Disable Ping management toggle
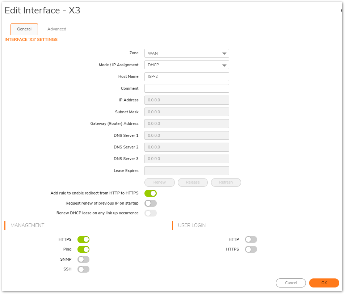Image resolution: width=345 pixels, height=294 pixels. pos(83,249)
